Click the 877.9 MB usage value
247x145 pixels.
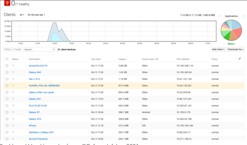(123, 86)
